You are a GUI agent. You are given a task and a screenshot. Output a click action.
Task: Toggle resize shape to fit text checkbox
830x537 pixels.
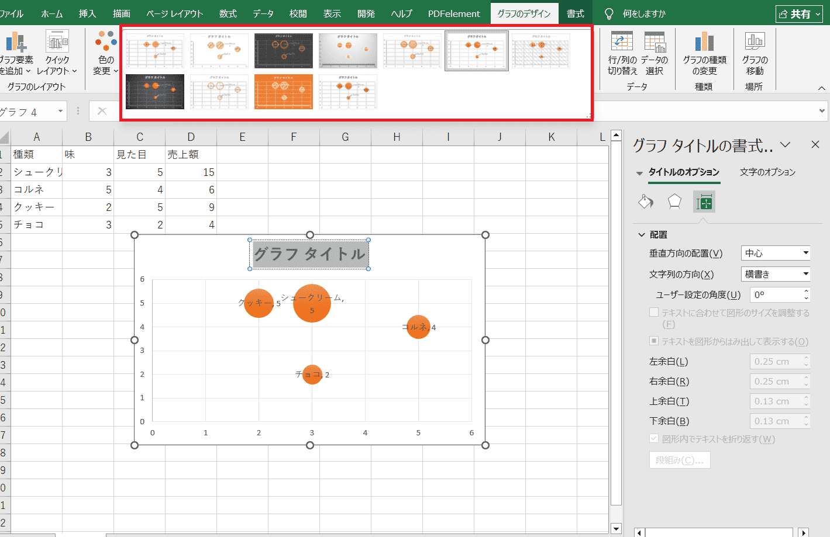click(x=654, y=313)
